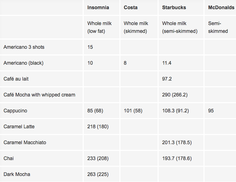
Task: Click Starbucks Caramel Macchiato value 201.3 (178.5)
Action: pyautogui.click(x=177, y=142)
